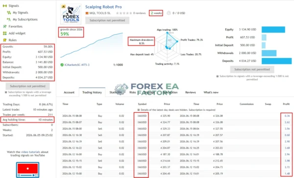This screenshot has height=178, width=294.
Task: Click Max deposit load: 4% label
Action: point(142,55)
